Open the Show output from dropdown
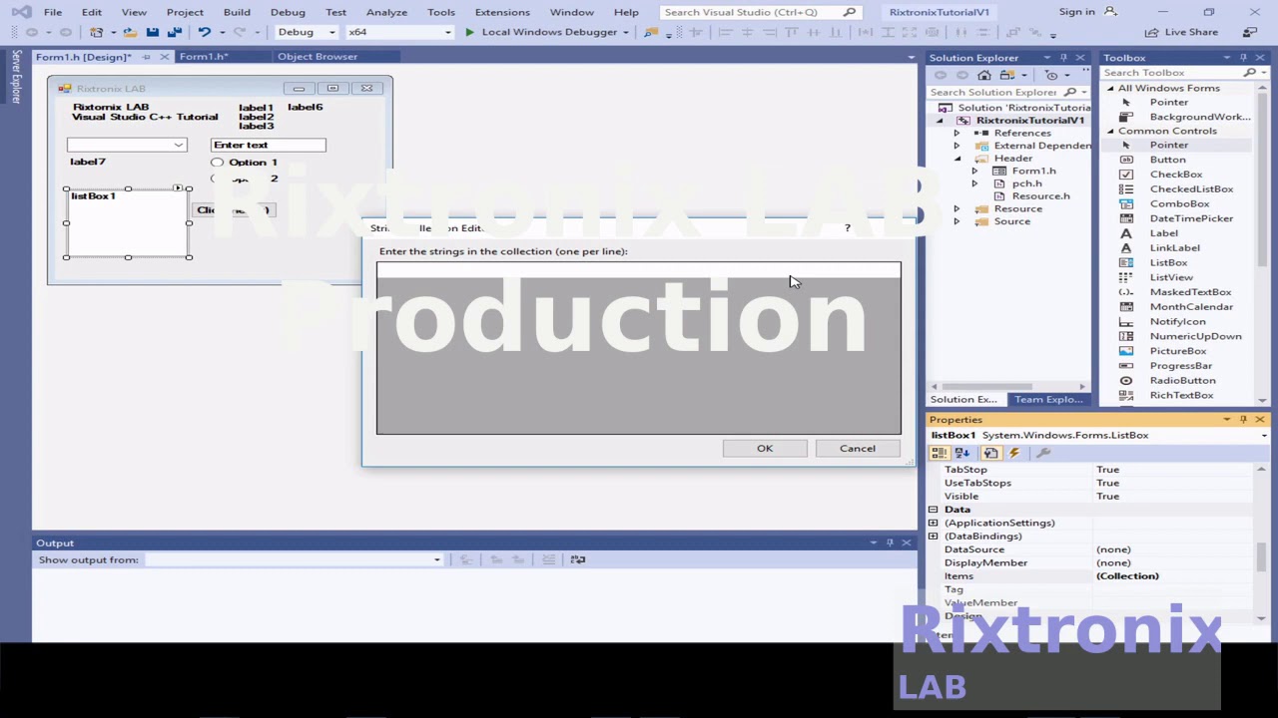This screenshot has width=1278, height=718. point(436,559)
